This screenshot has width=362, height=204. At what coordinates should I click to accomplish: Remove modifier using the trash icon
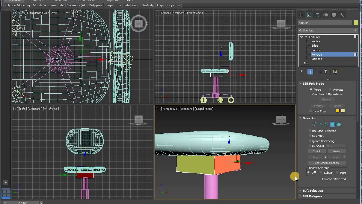click(x=326, y=72)
